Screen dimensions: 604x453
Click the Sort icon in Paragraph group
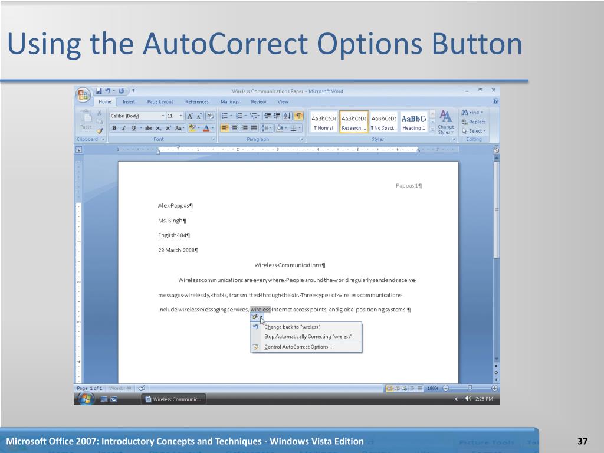(x=287, y=116)
